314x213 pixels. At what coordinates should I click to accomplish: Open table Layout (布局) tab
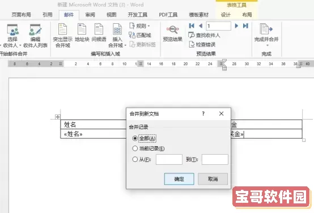click(x=247, y=15)
